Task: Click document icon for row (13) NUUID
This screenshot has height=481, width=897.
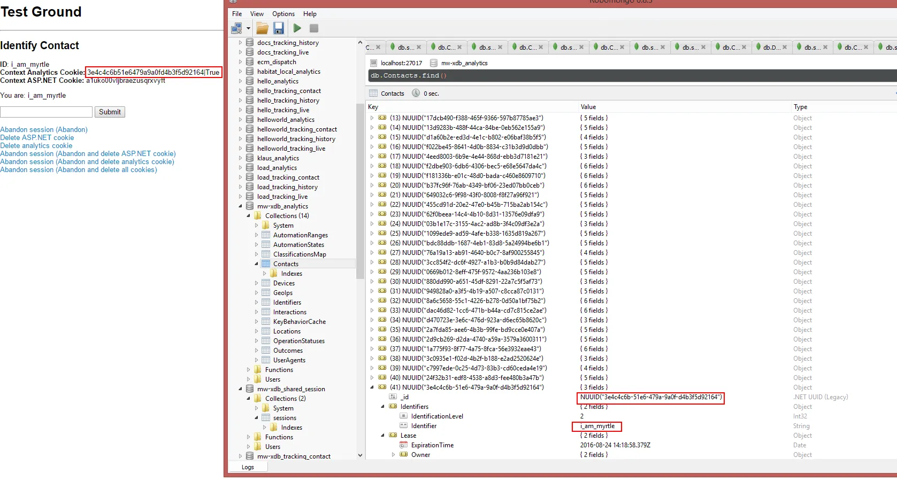Action: click(x=382, y=118)
